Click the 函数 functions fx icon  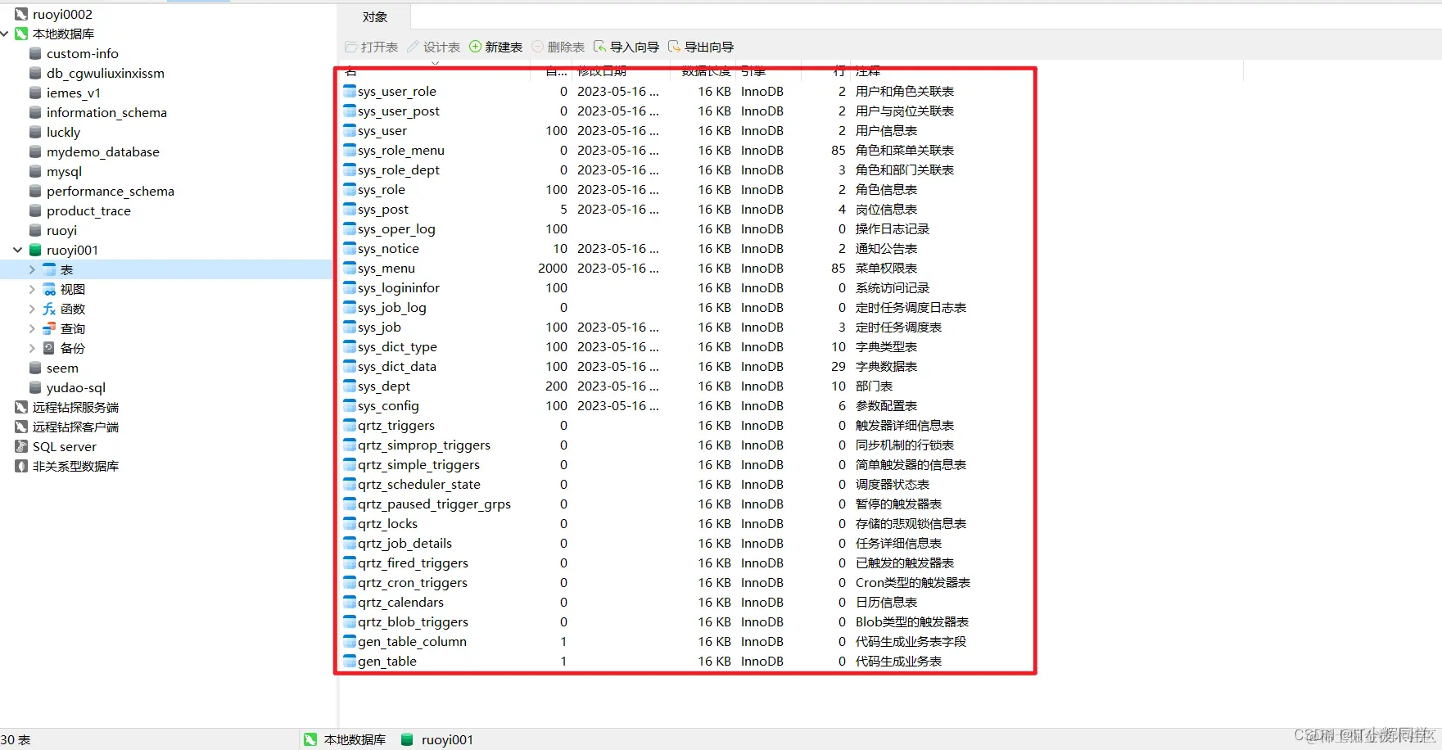pos(50,309)
